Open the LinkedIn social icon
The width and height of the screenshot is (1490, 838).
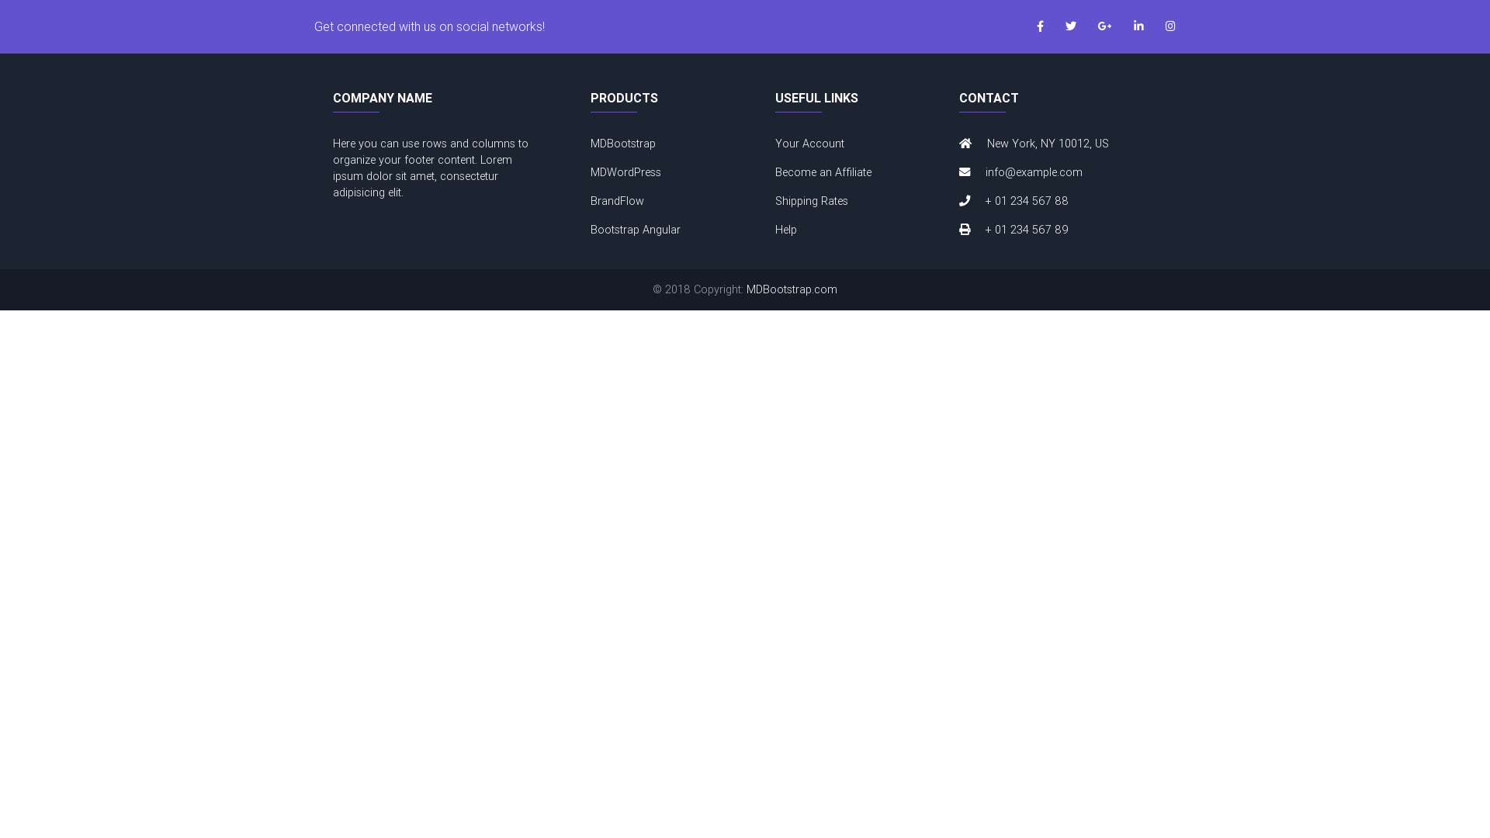(1138, 26)
